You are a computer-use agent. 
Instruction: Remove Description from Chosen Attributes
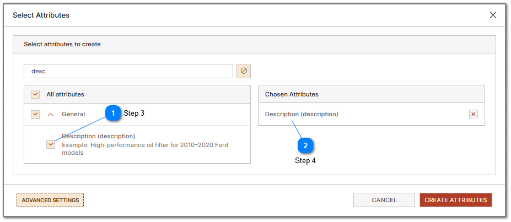[473, 114]
